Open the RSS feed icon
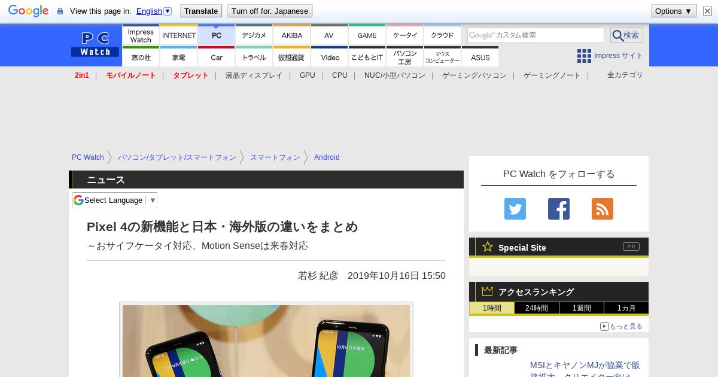The image size is (718, 377). click(x=603, y=209)
